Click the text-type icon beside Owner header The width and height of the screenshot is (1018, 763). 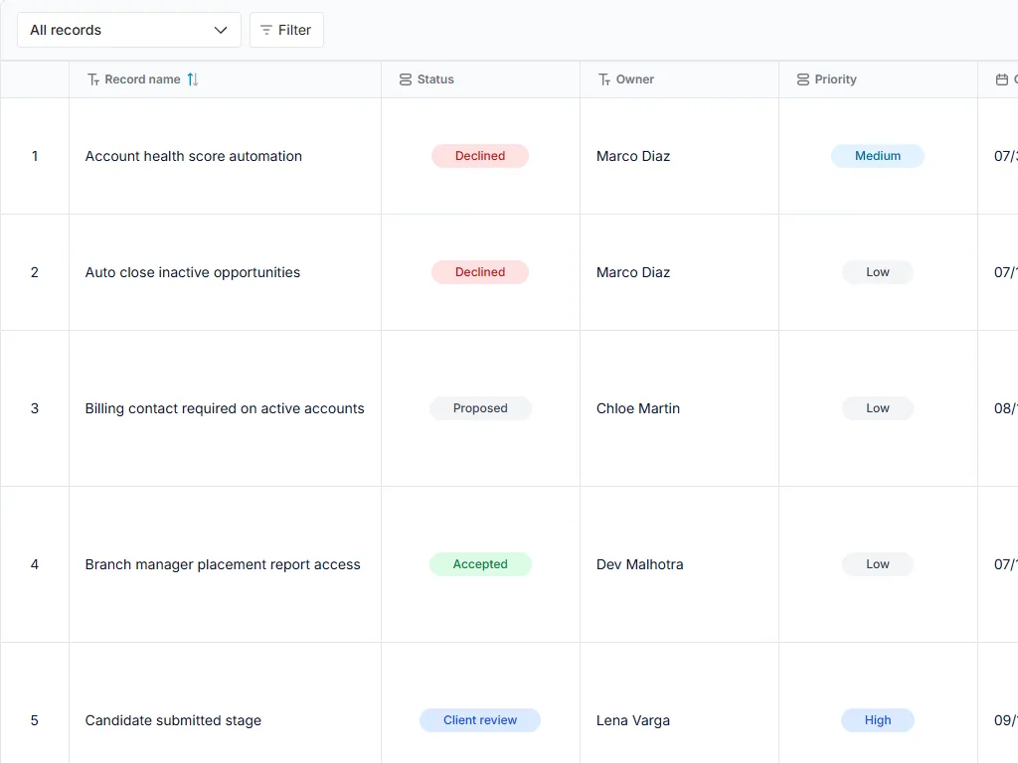coord(604,79)
